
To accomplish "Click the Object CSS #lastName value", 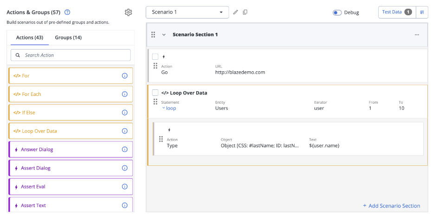I will point(260,145).
